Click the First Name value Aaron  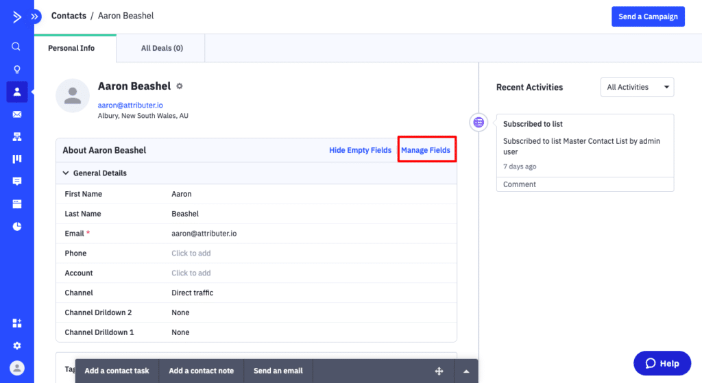click(x=181, y=194)
